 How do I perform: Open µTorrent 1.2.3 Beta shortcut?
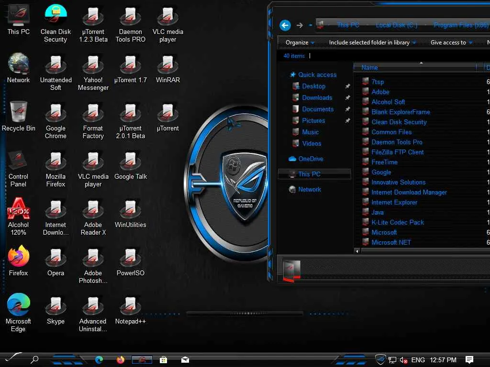[93, 24]
